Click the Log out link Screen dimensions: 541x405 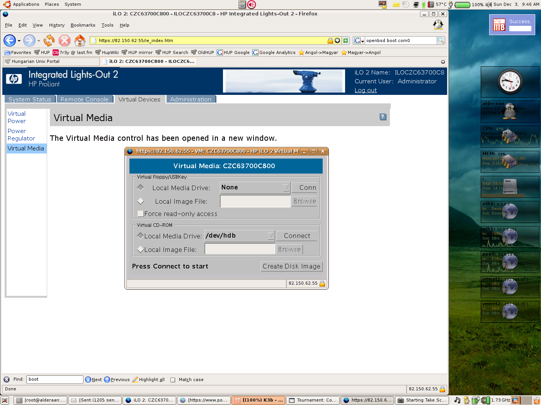366,90
